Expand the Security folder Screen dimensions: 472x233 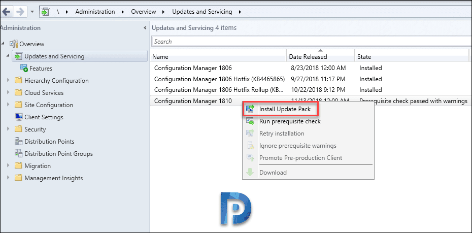tap(8, 129)
